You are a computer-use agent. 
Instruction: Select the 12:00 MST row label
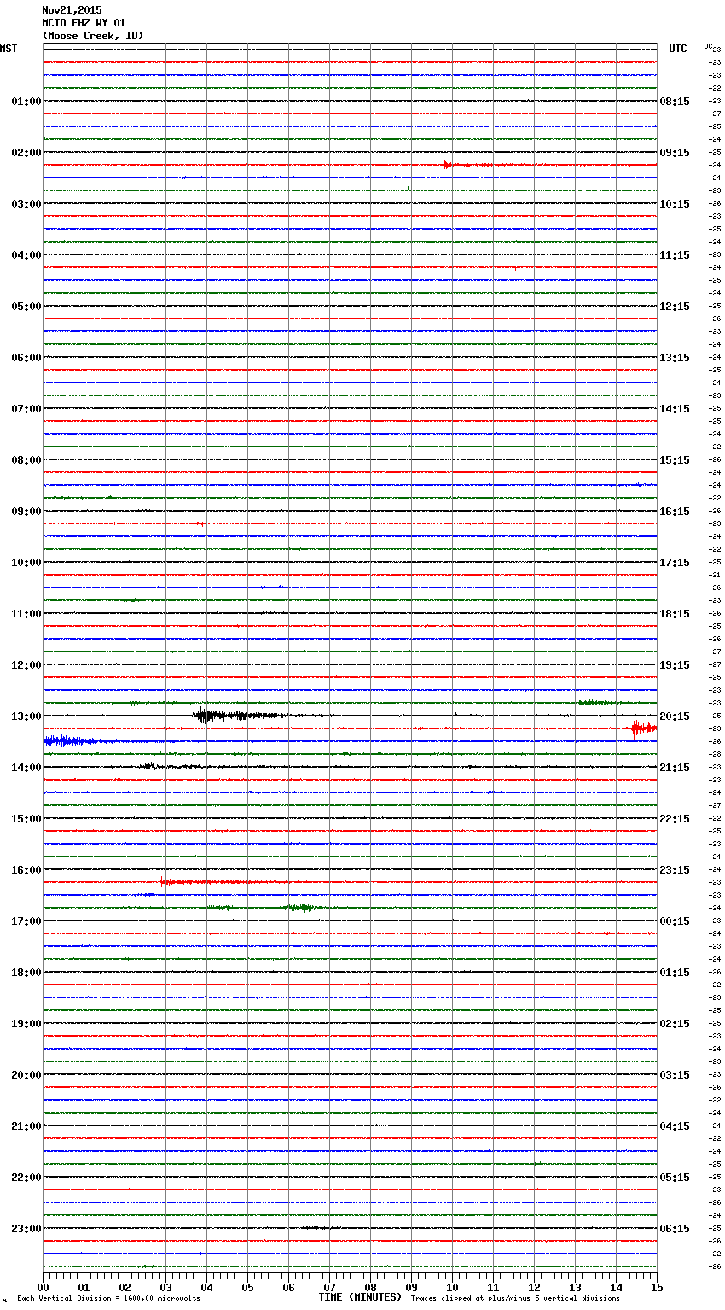pos(26,665)
